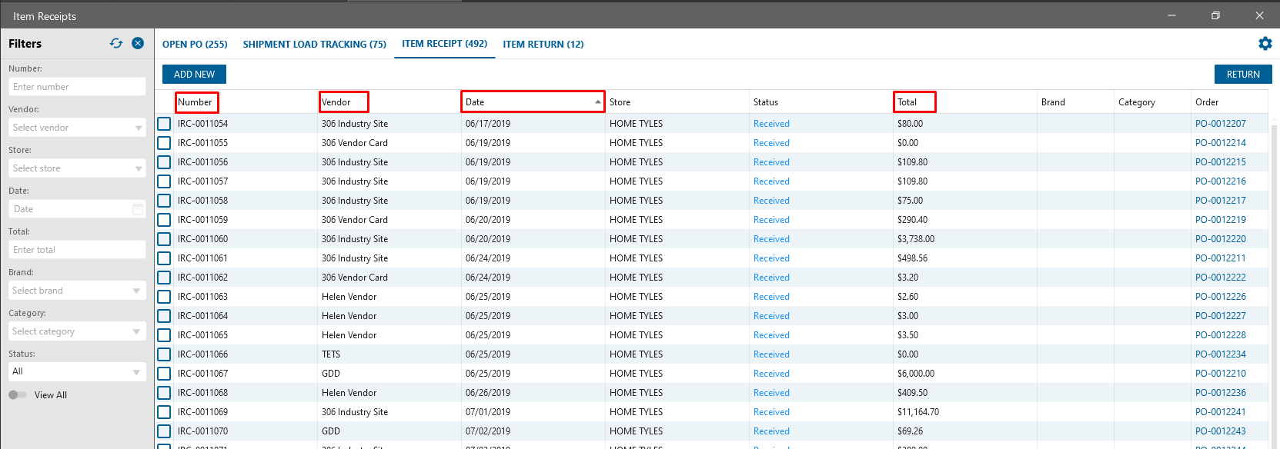Click Received status for IRC-0011063
The width and height of the screenshot is (1280, 449).
771,297
